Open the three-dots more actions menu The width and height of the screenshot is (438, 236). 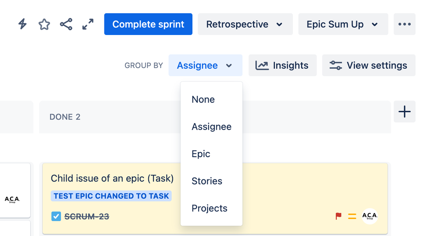click(x=404, y=24)
